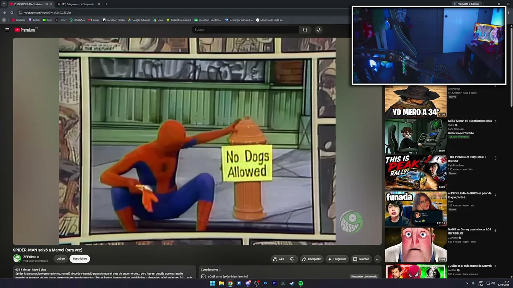This screenshot has height=288, width=513.
Task: Open the Twitch bookmark
Action: pyautogui.click(x=34, y=20)
